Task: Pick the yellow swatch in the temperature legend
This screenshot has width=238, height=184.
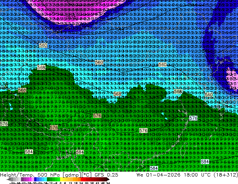Action: [61, 179]
